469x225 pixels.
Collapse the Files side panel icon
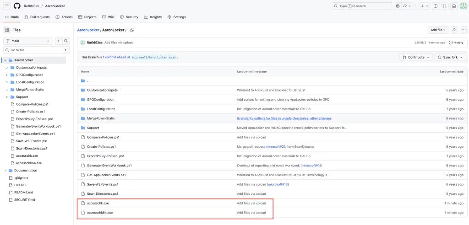7,30
